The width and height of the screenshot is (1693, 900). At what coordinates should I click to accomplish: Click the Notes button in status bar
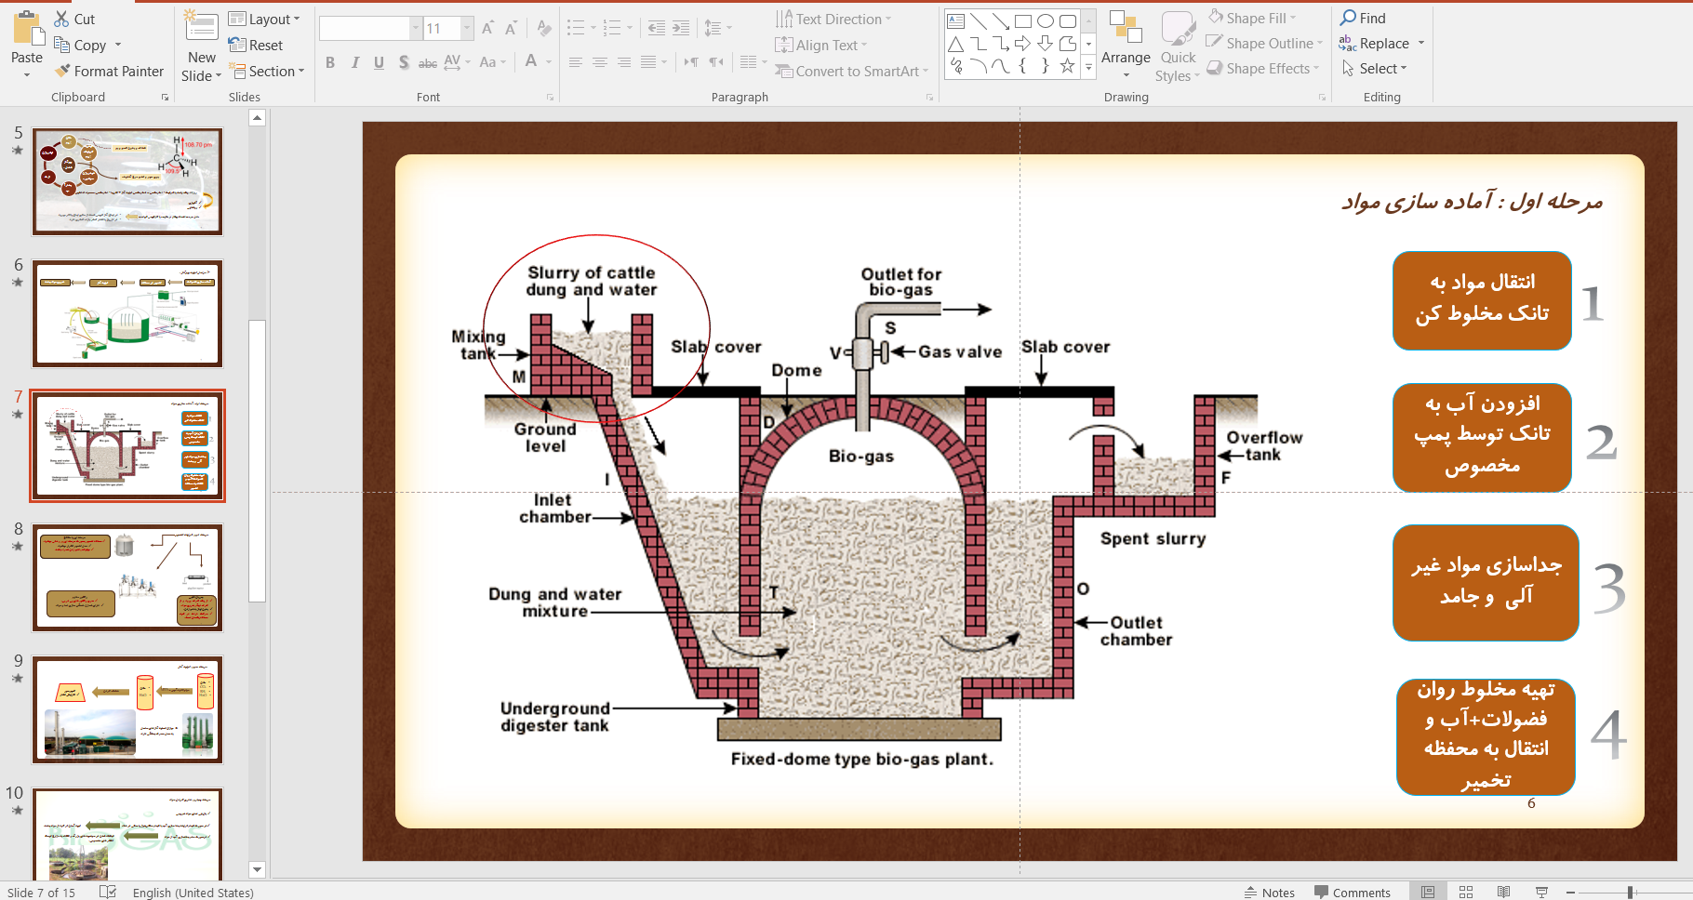pos(1270,892)
